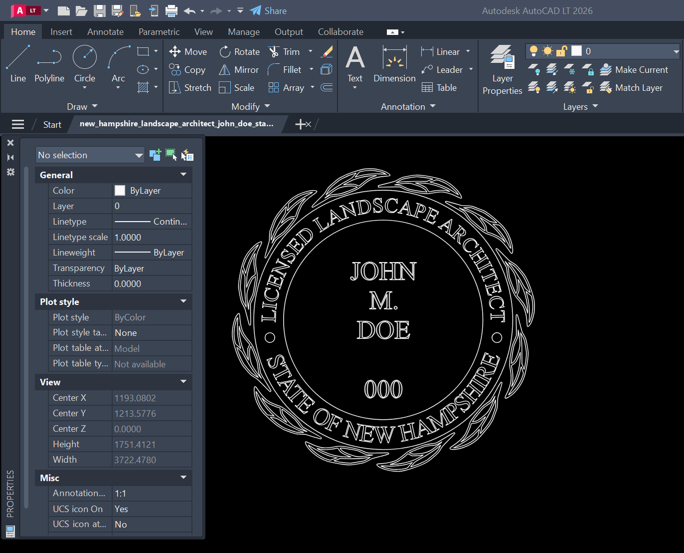Click the Mirror tool
684x553 pixels.
(x=239, y=70)
